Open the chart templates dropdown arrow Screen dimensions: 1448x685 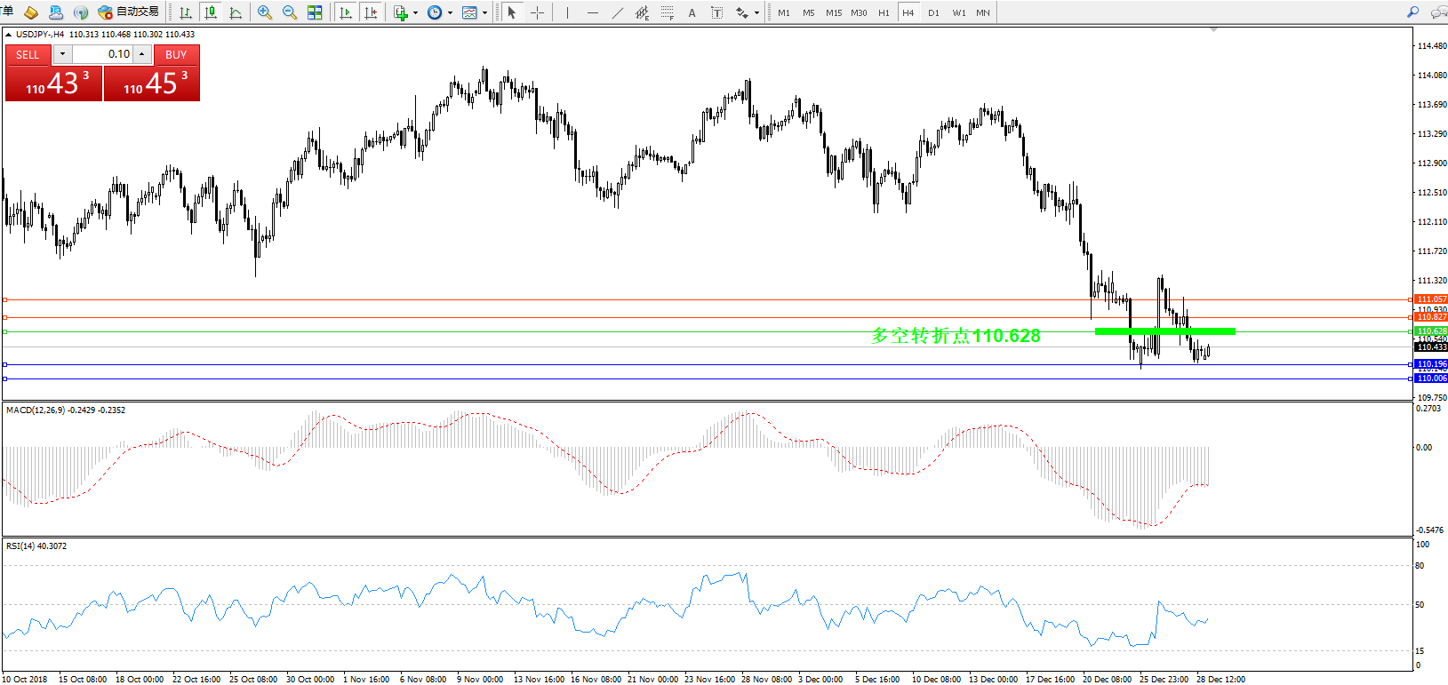[x=484, y=13]
